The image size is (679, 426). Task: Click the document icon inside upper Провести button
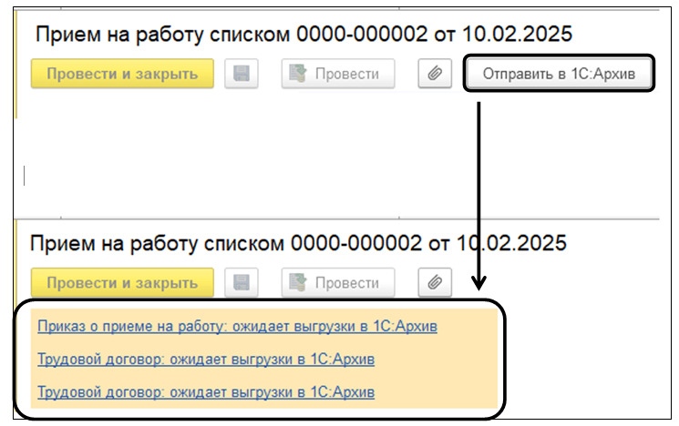298,74
